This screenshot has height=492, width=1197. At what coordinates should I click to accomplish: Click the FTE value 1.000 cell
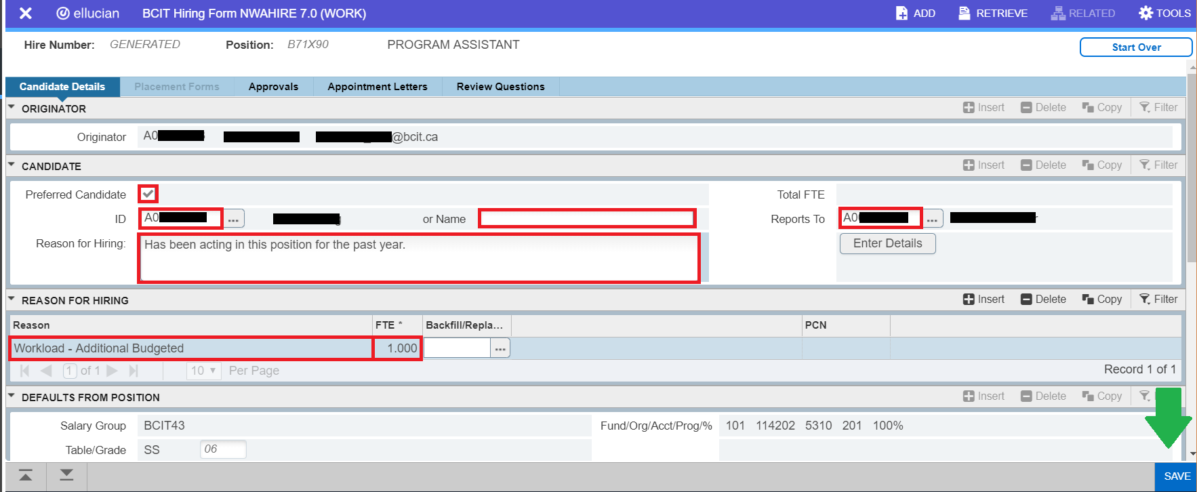tap(398, 348)
